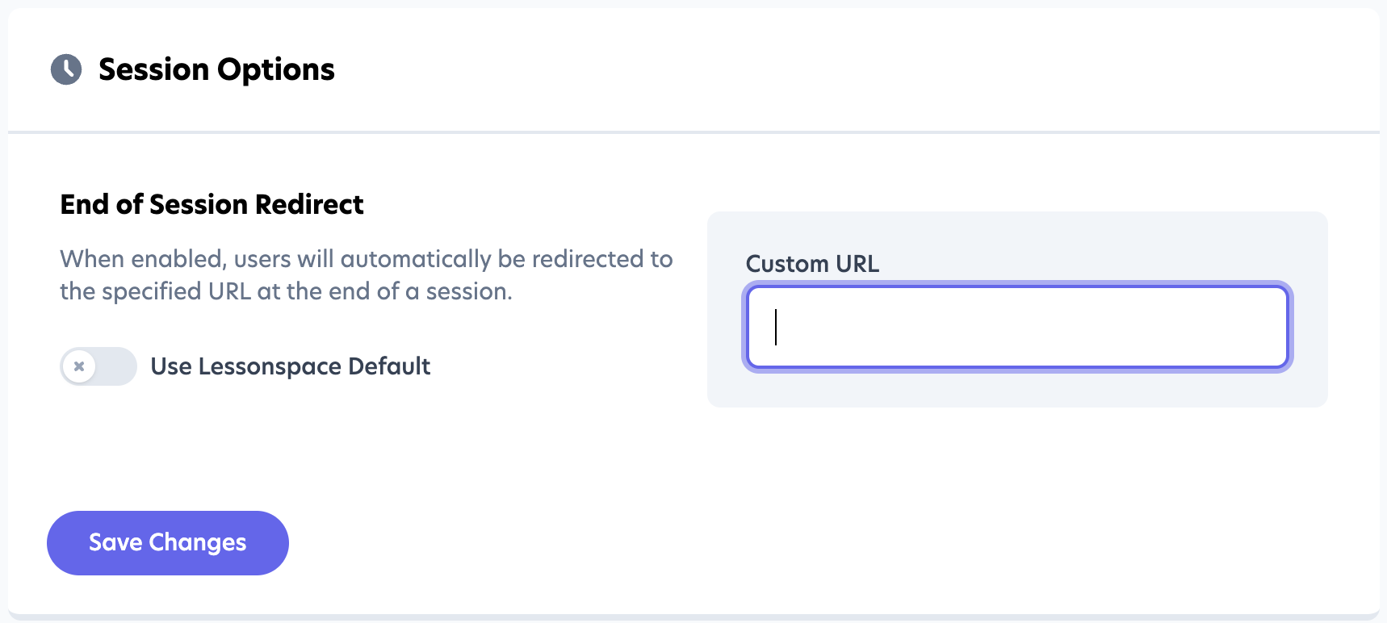Save the session option changes
The image size is (1387, 623).
tap(168, 543)
